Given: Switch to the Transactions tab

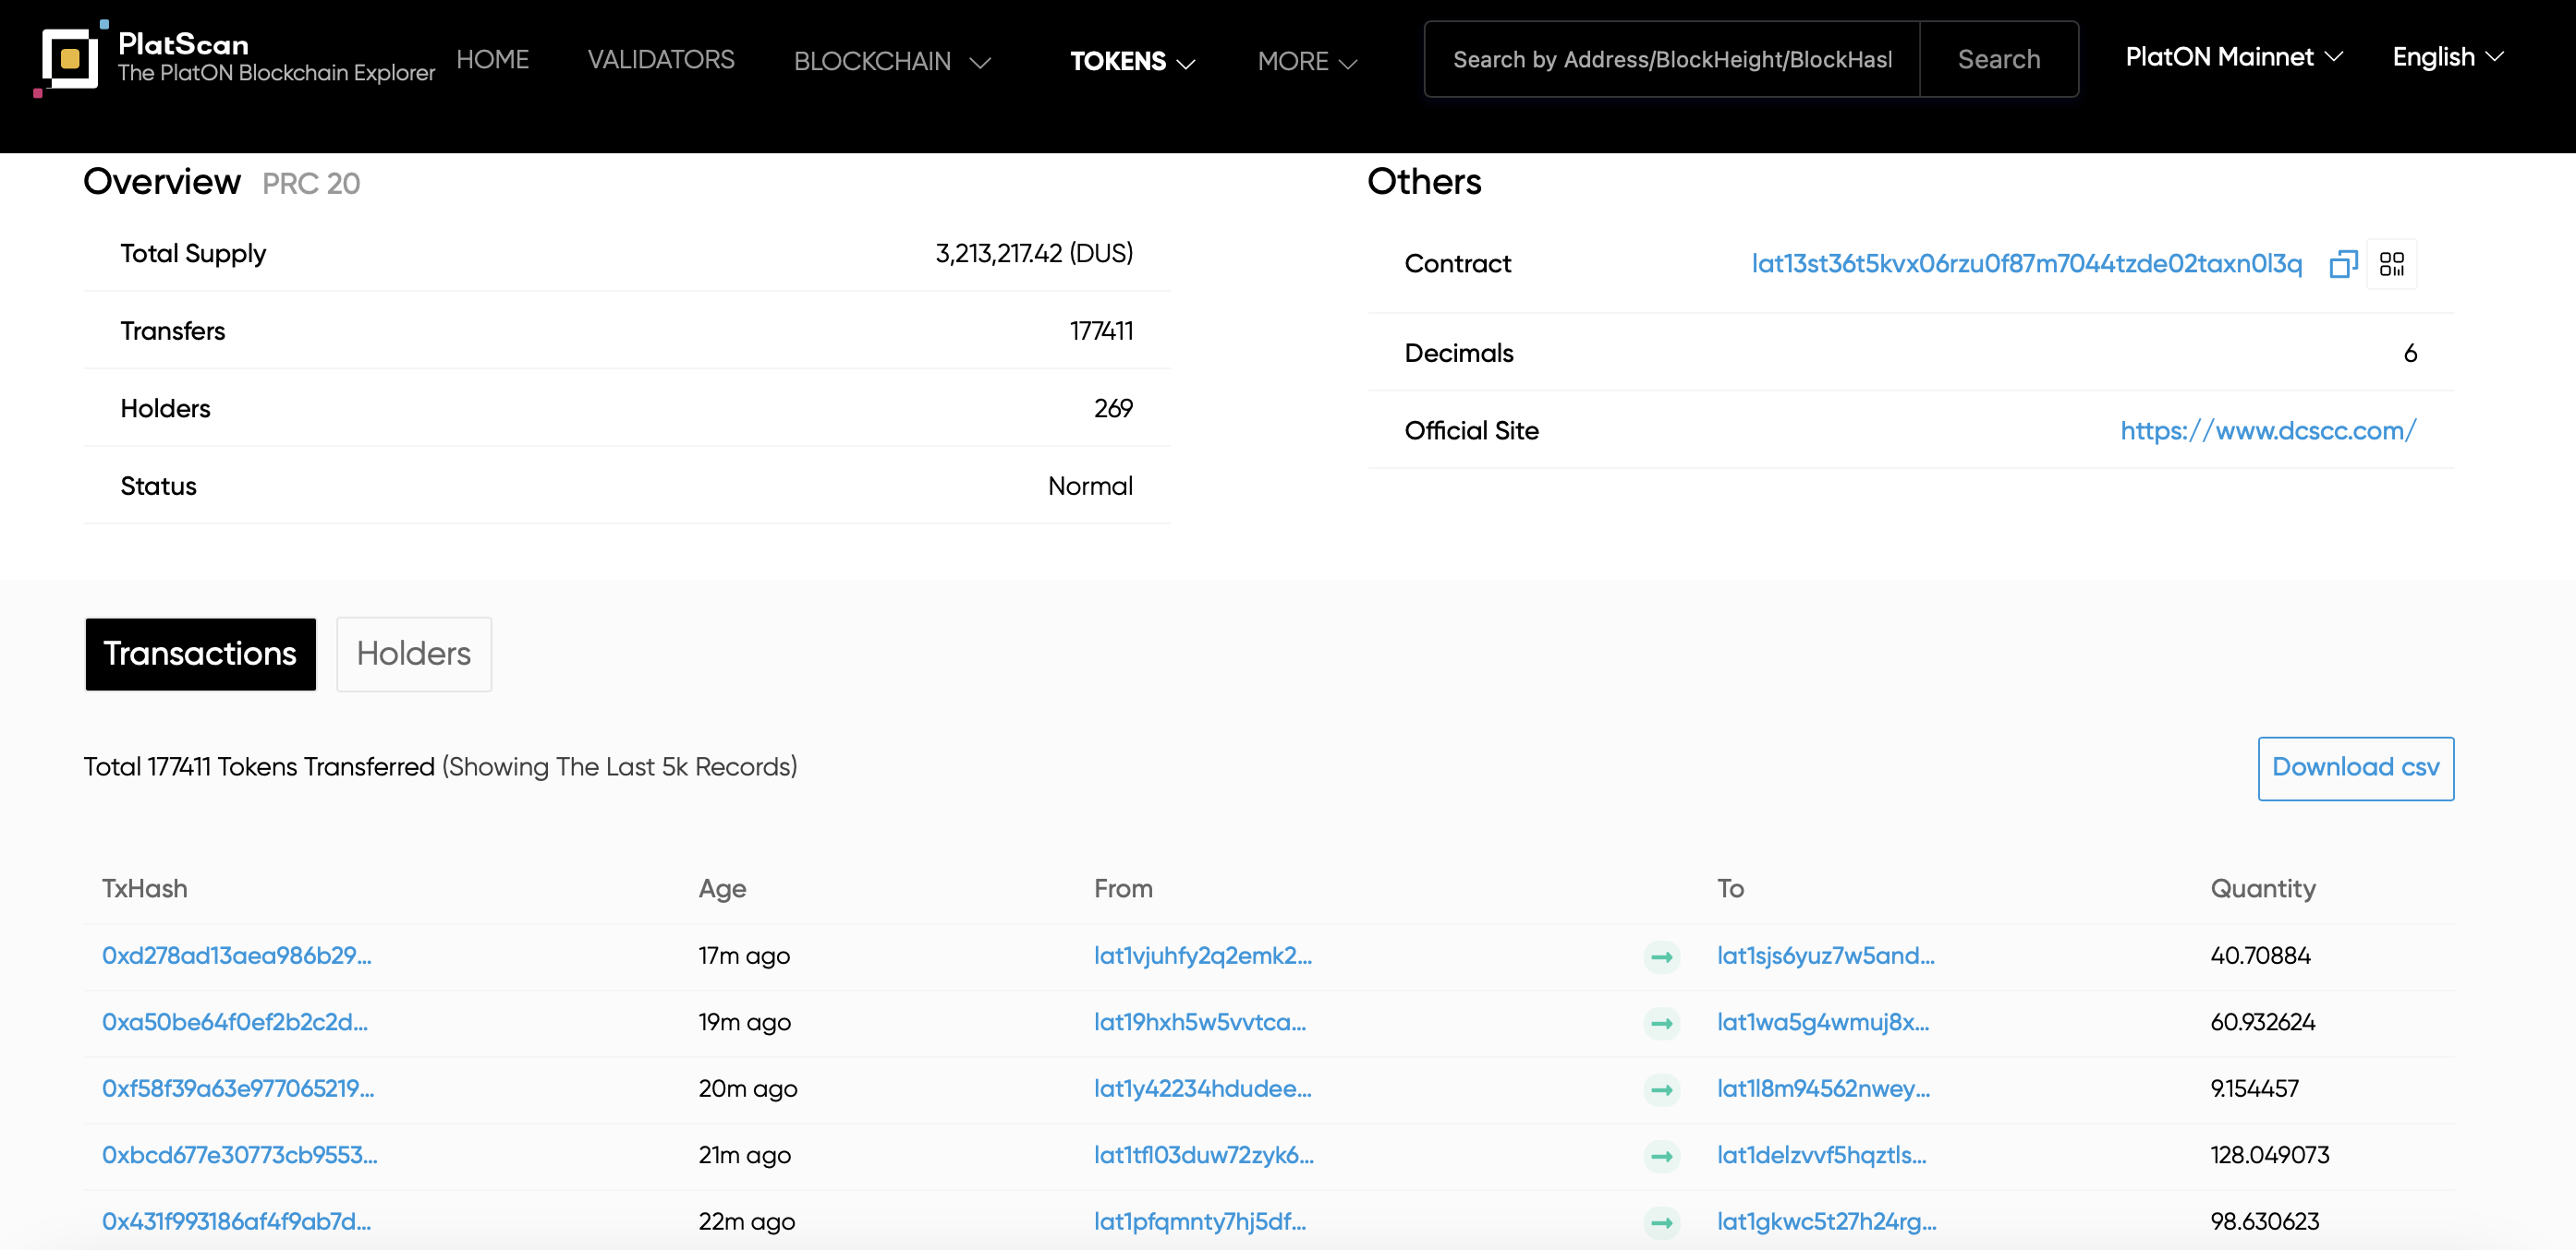Looking at the screenshot, I should pyautogui.click(x=200, y=654).
